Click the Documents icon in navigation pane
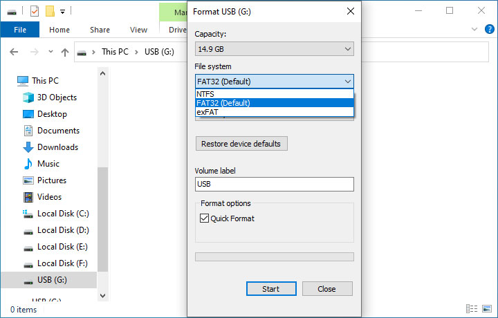The width and height of the screenshot is (498, 318). coord(28,131)
